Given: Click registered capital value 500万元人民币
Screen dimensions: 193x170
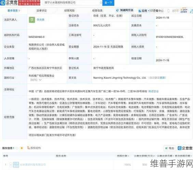Looking at the screenshot, I should pos(102,26).
